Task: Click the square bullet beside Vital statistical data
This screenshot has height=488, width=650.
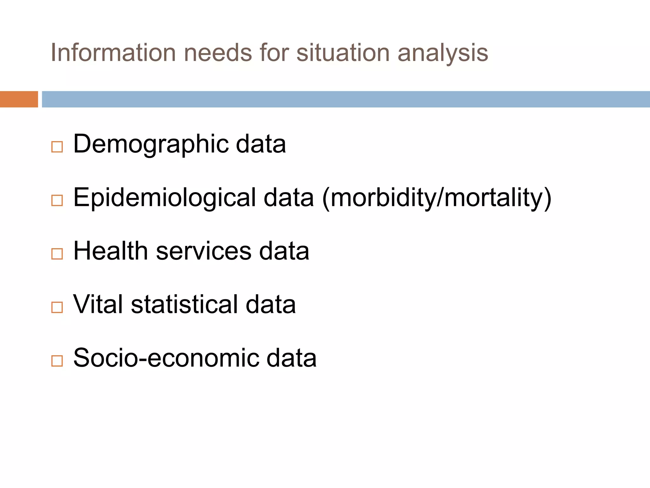Action: click(57, 307)
